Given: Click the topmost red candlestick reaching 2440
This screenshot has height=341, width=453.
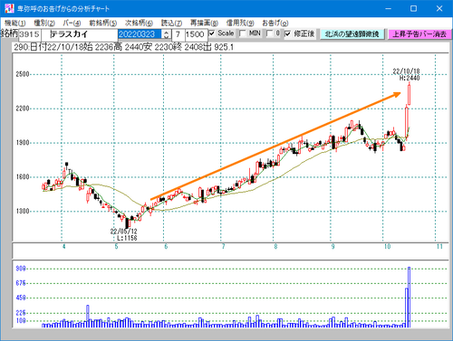Looking at the screenshot, I should click(x=410, y=94).
